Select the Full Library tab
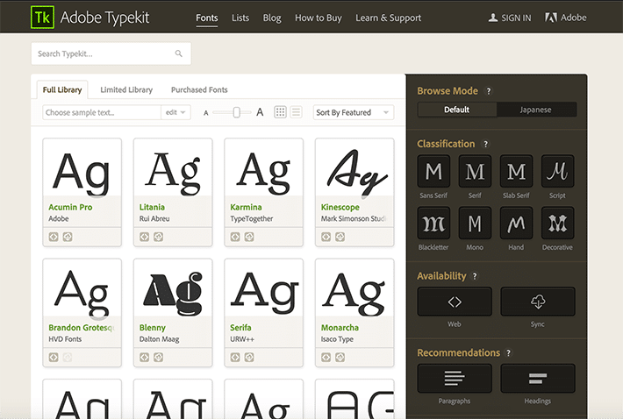623x419 pixels. (x=62, y=89)
